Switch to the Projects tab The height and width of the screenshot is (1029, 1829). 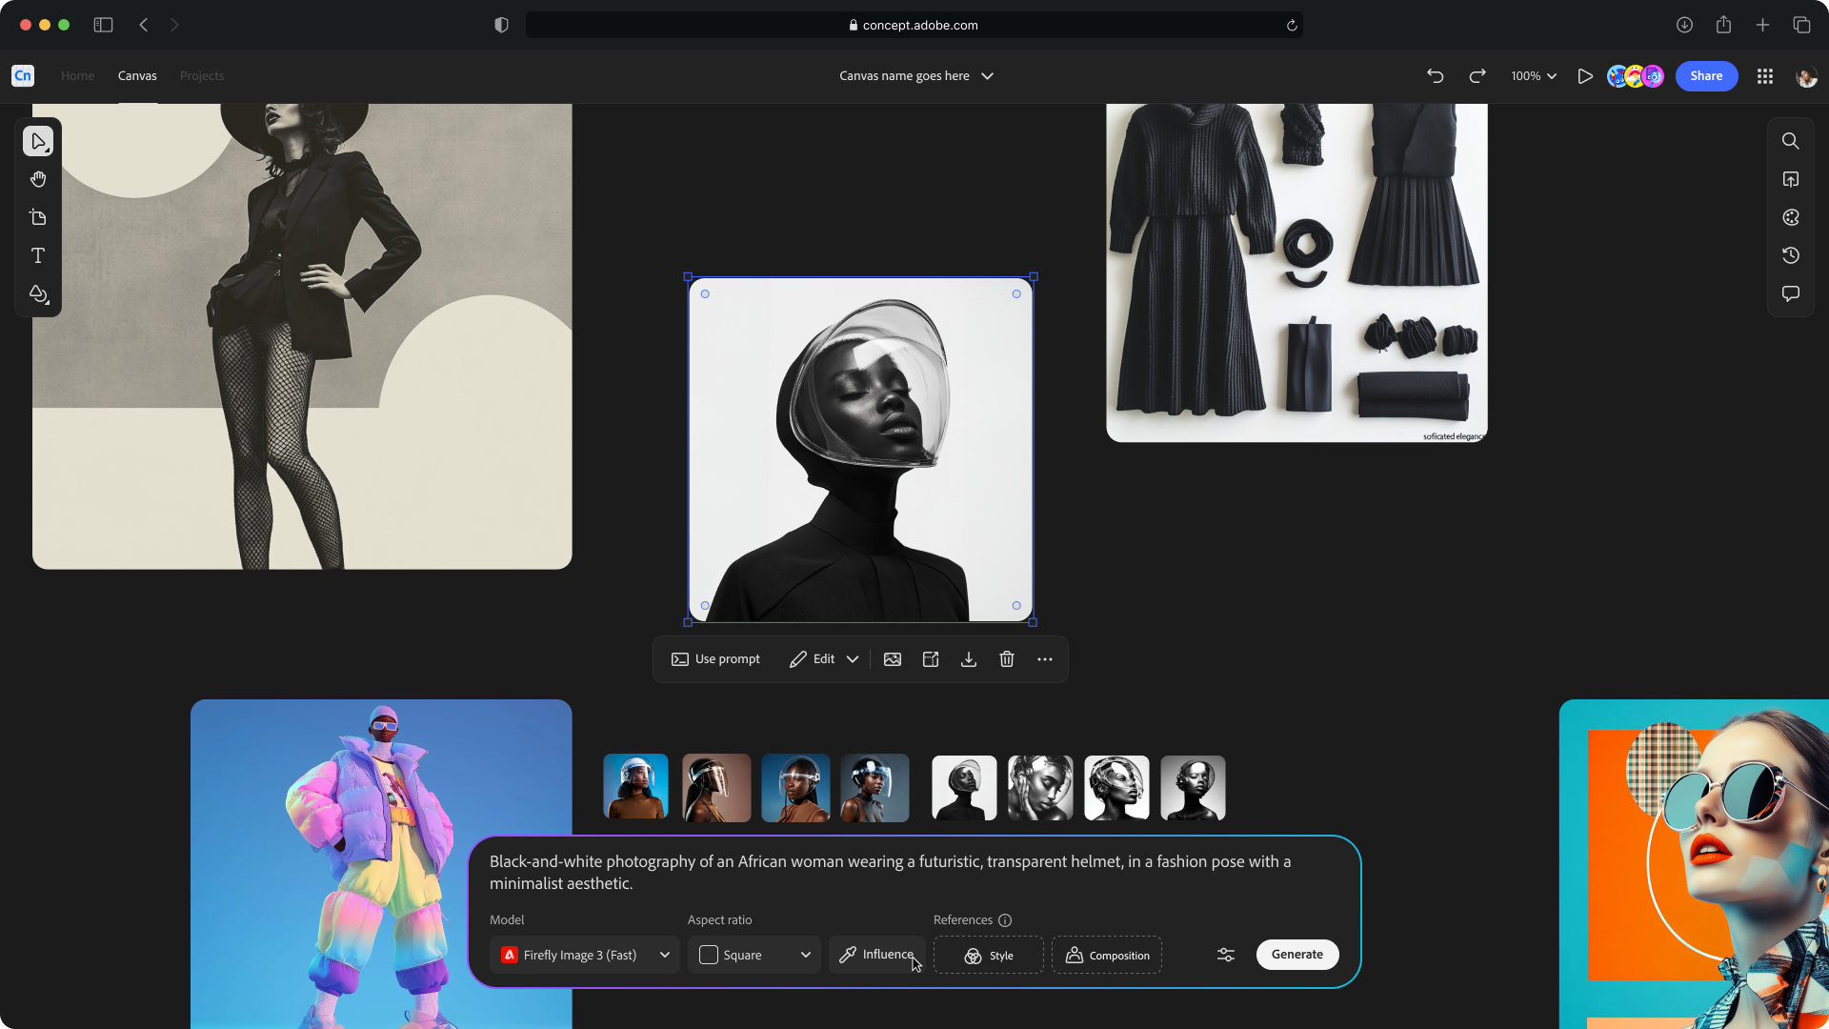pos(202,76)
